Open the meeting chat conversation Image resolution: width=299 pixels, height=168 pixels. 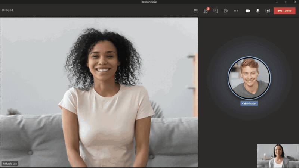coord(216,11)
